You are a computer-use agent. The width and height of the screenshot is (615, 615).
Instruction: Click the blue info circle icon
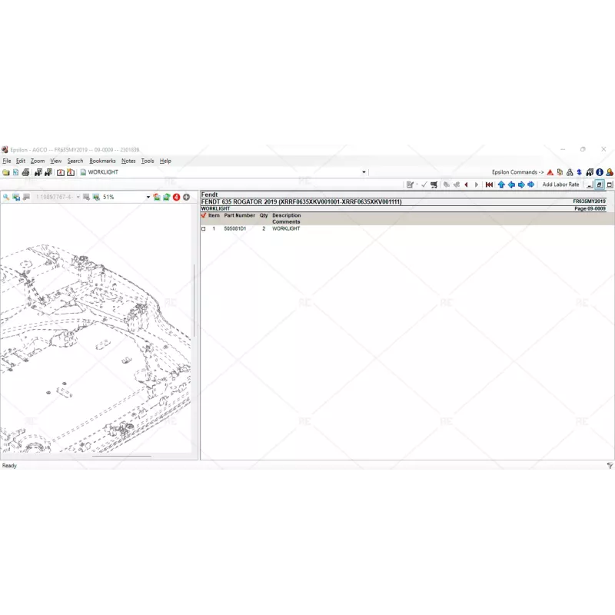600,172
